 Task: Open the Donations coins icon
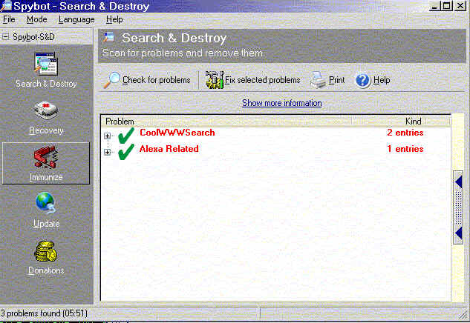(x=45, y=251)
